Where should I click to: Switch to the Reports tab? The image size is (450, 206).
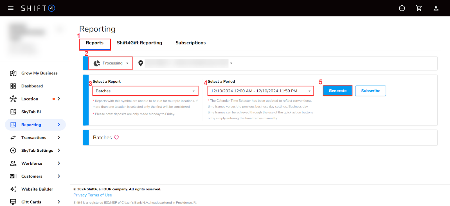click(x=95, y=43)
